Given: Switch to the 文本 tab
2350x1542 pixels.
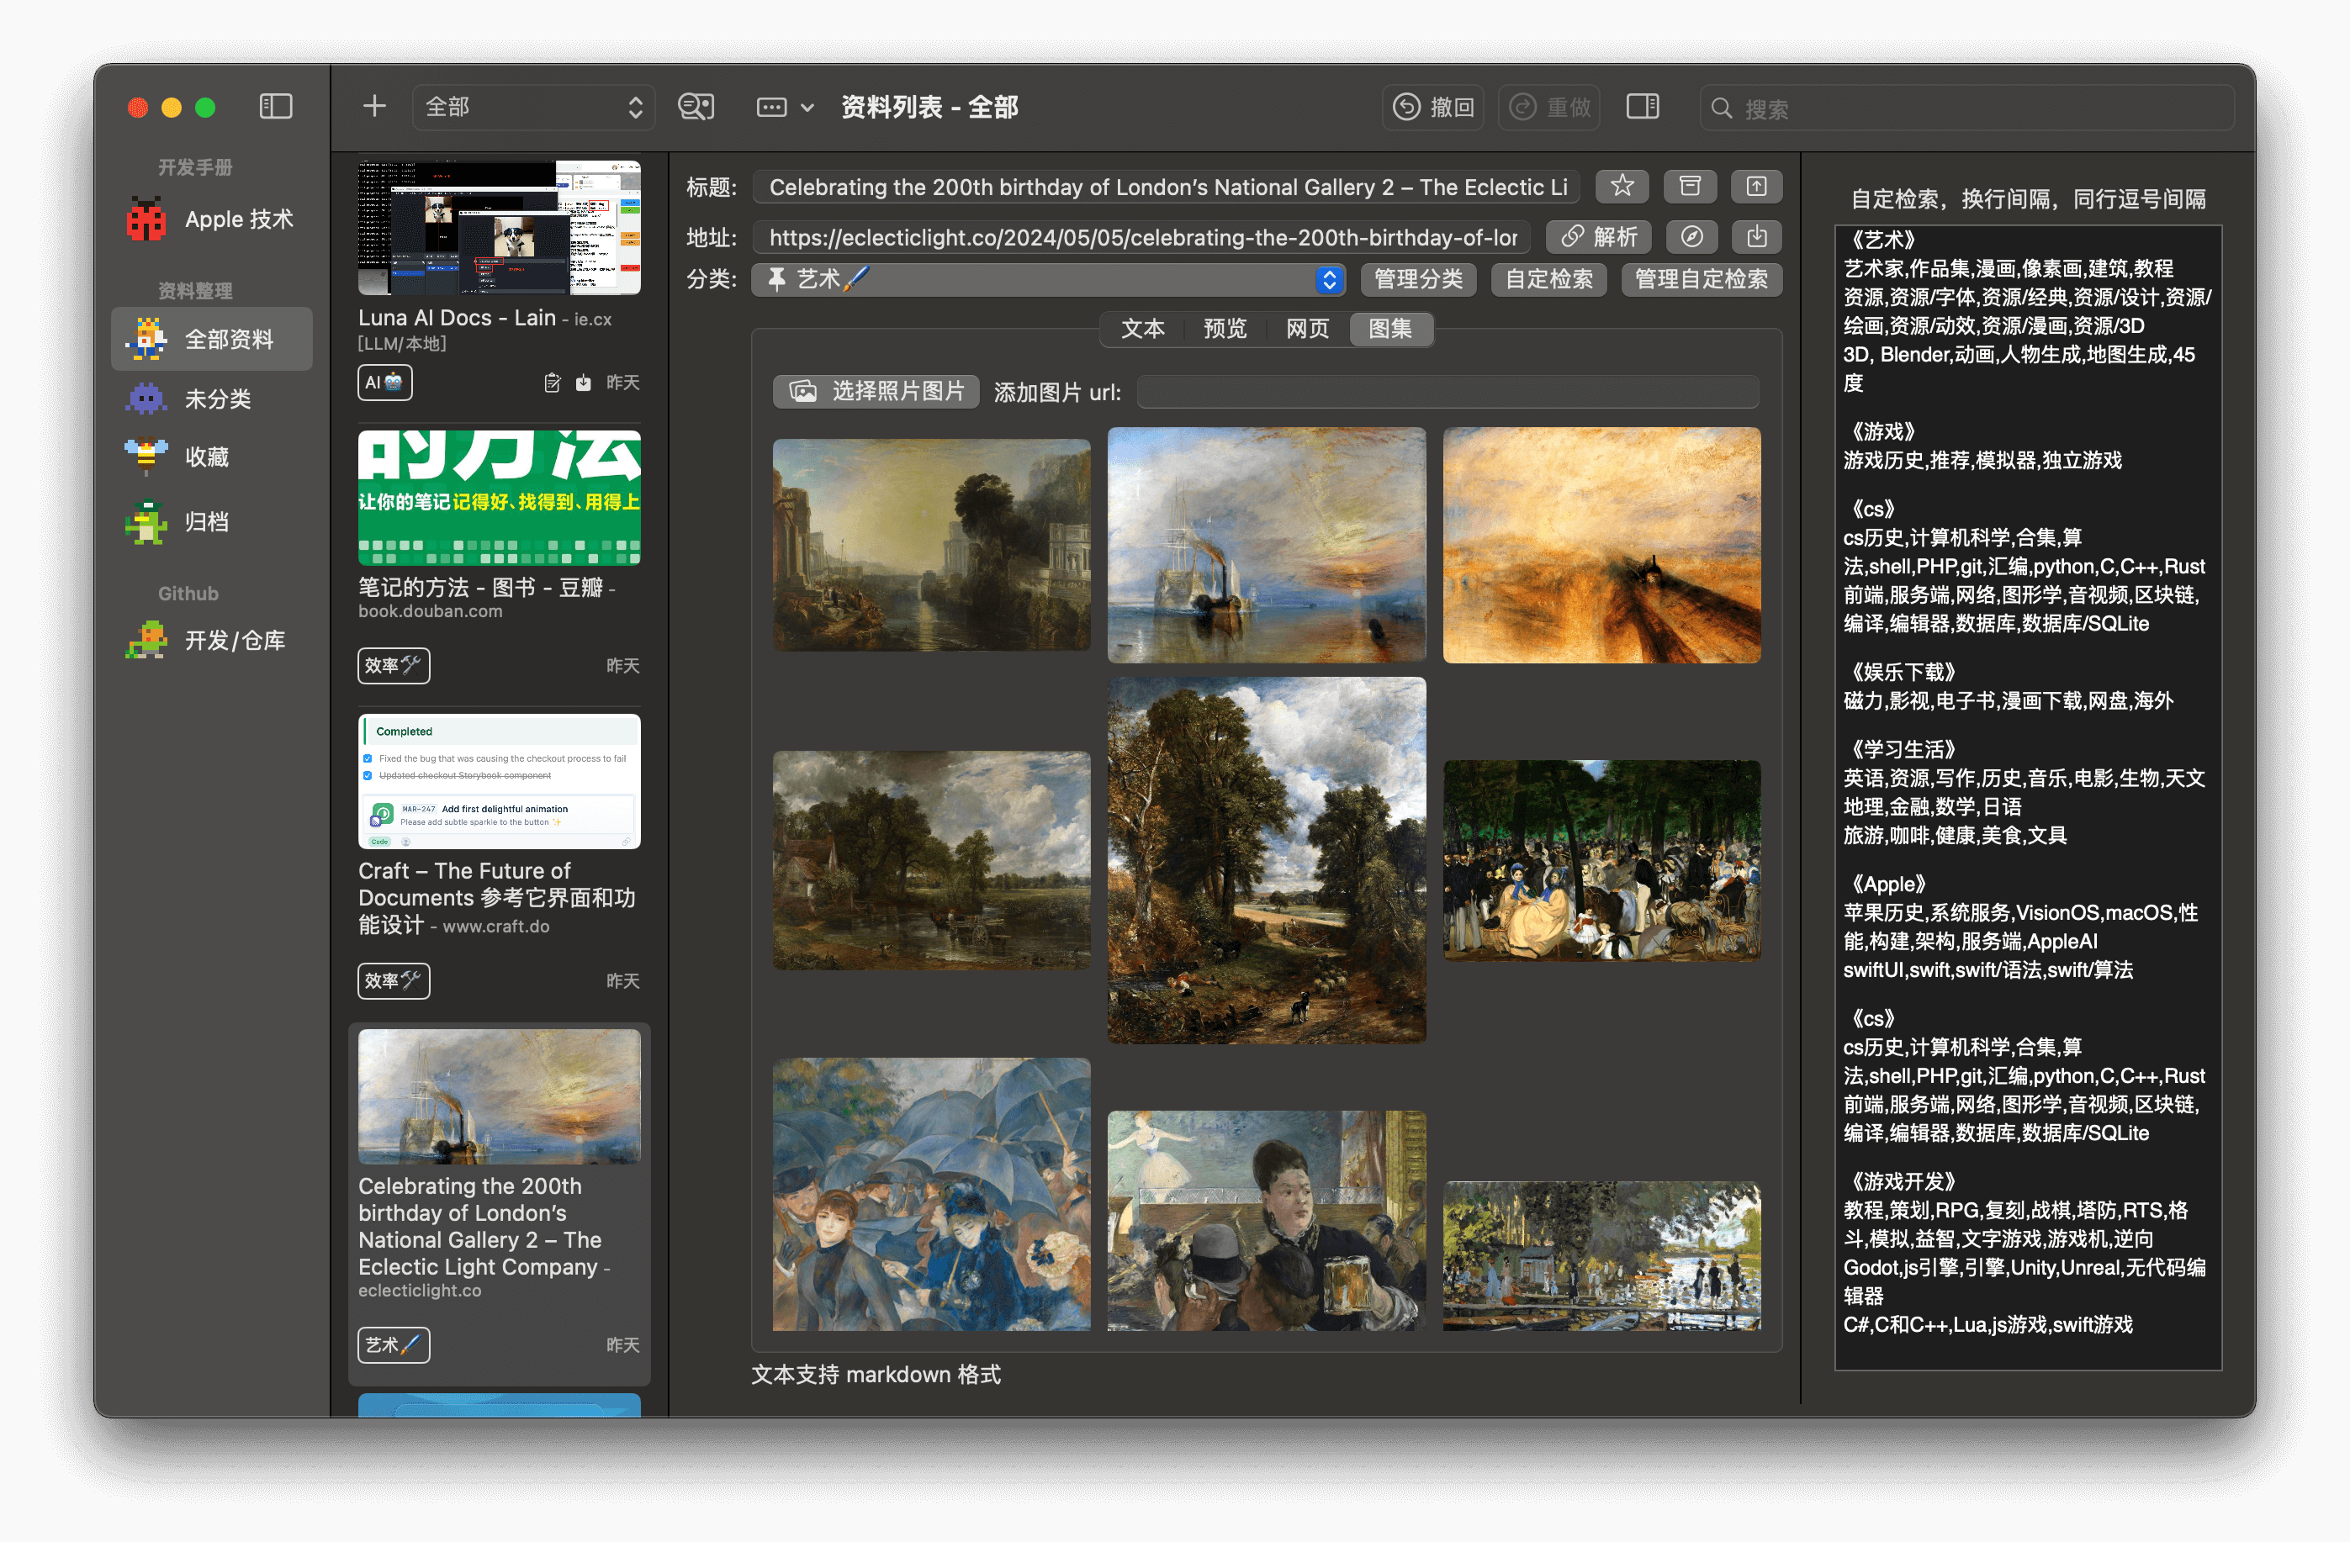Looking at the screenshot, I should (x=1143, y=329).
